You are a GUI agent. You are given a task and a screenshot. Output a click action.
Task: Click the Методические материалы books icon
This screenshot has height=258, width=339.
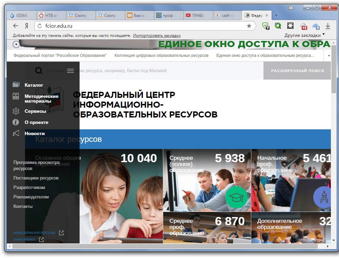coord(16,96)
